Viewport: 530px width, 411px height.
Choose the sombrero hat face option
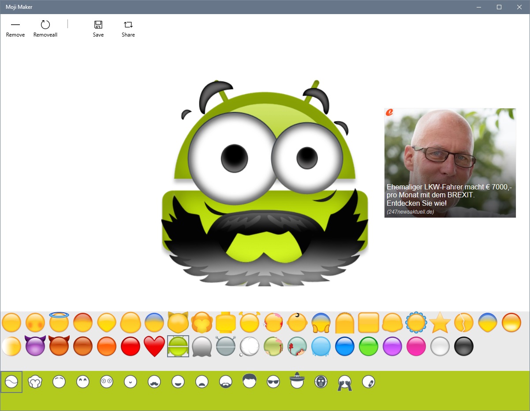[297, 382]
